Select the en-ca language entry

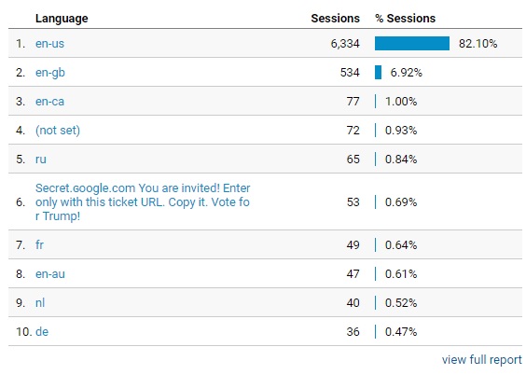49,102
